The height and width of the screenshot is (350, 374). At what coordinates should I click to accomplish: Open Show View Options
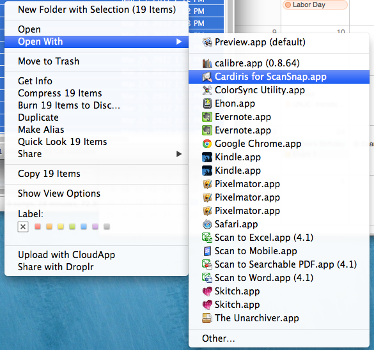pos(97,194)
